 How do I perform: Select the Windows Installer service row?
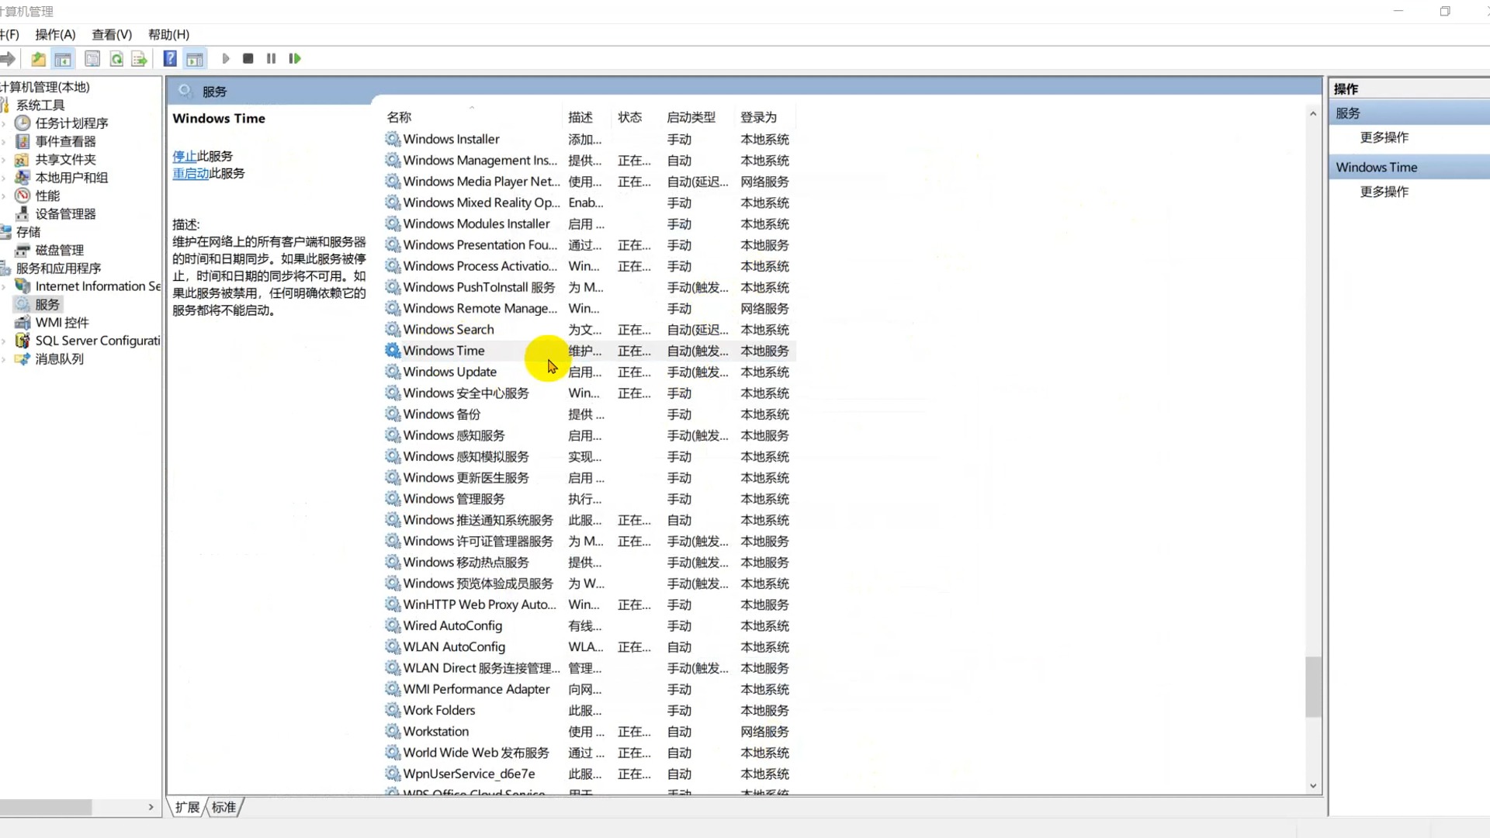590,140
